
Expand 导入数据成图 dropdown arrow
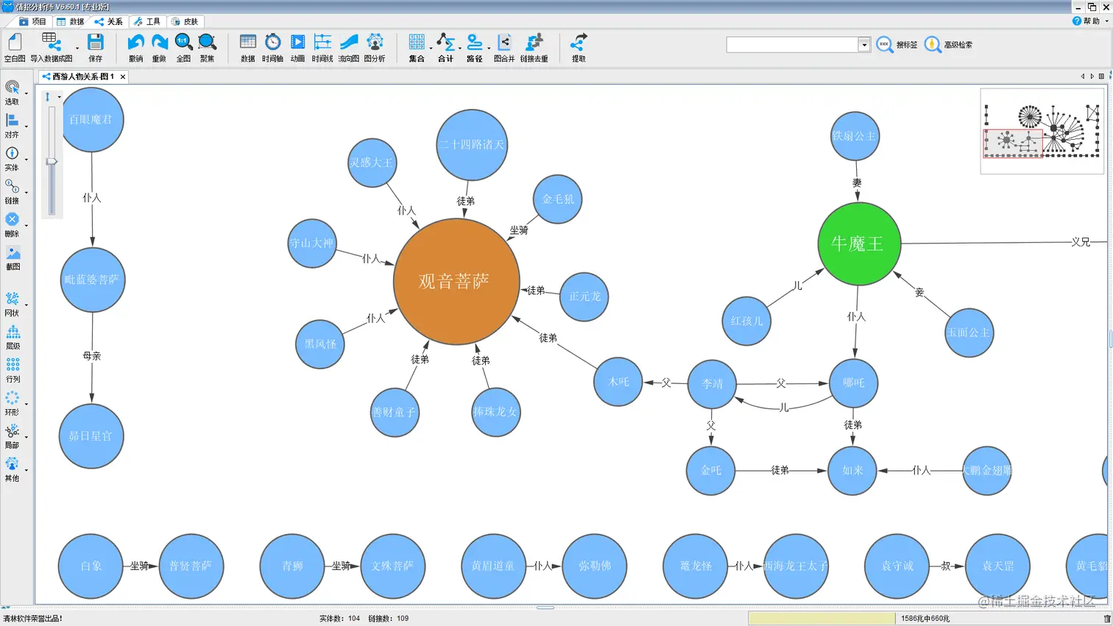(x=77, y=49)
